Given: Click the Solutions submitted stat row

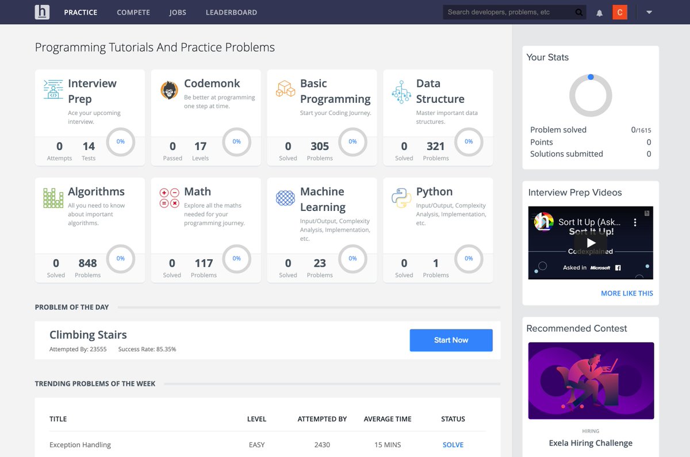Looking at the screenshot, I should (x=591, y=154).
